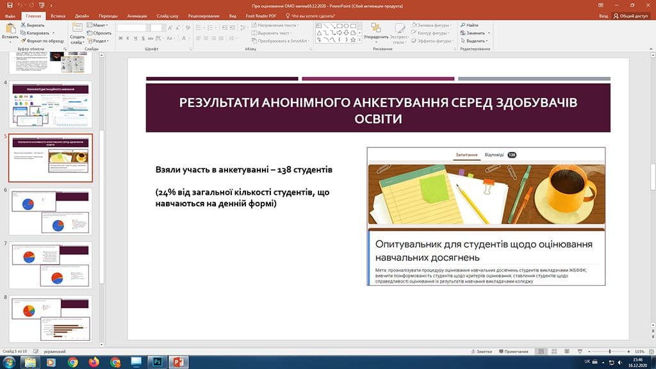The image size is (656, 369).
Task: Click Копировать (Copy) button
Action: coord(36,33)
